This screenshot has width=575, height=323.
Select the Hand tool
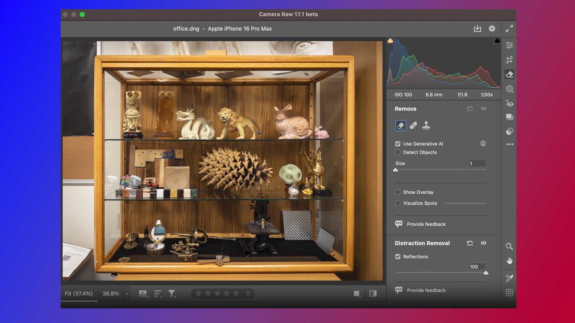[509, 261]
